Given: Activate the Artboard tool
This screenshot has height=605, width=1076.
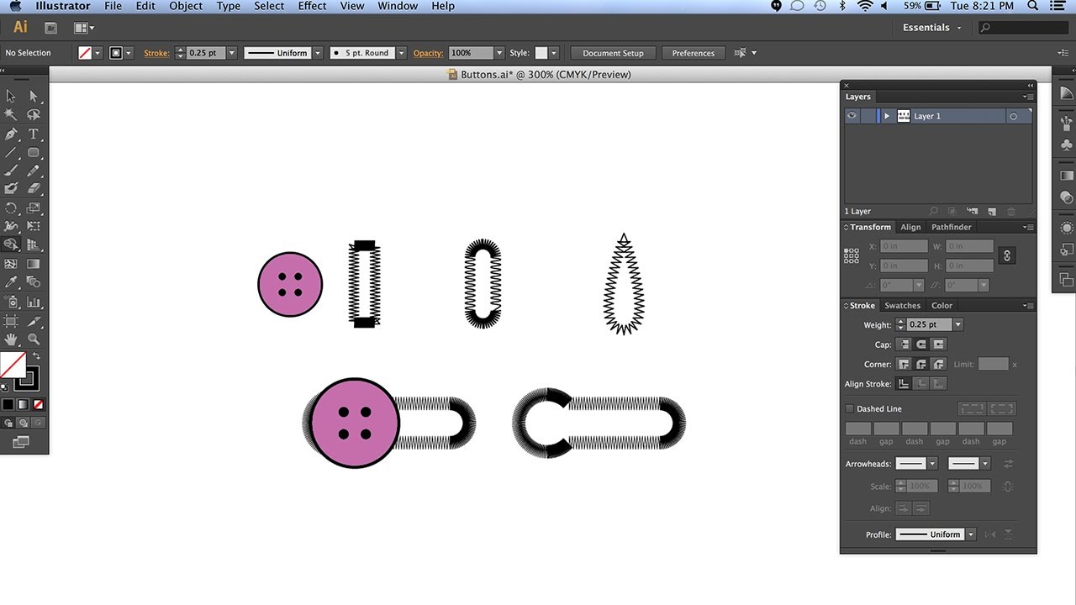Looking at the screenshot, I should (x=11, y=320).
